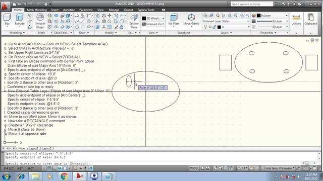Viewport: 323px width, 181px height.
Task: Toggle Dynamic Input plus icon in status bar
Action: coord(85,168)
